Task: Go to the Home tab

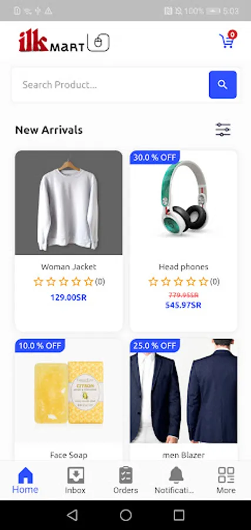Action: pos(25,481)
